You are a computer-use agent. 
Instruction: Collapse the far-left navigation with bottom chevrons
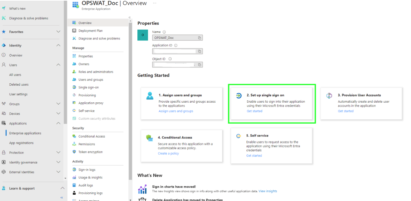pyautogui.click(x=62, y=198)
